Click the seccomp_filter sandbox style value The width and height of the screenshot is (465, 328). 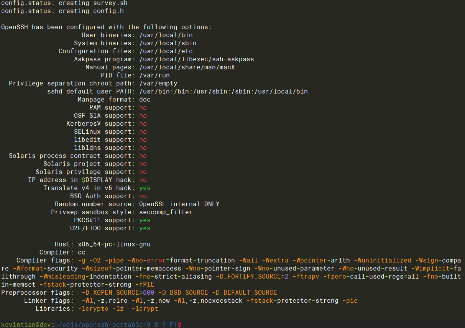(166, 212)
